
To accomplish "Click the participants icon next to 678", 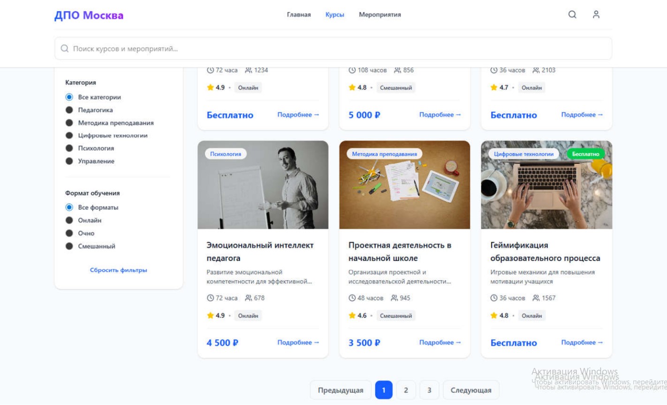I will [249, 298].
